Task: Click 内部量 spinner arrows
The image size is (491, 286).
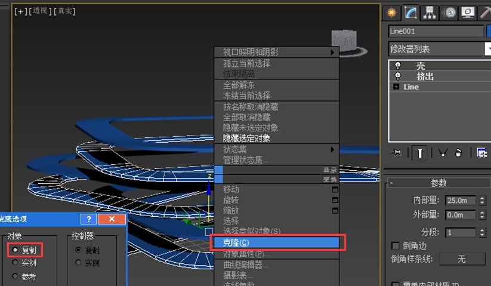Action: [482, 200]
